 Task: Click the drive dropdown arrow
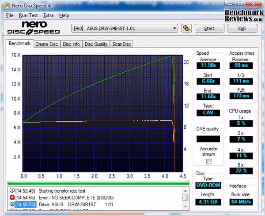(x=175, y=28)
